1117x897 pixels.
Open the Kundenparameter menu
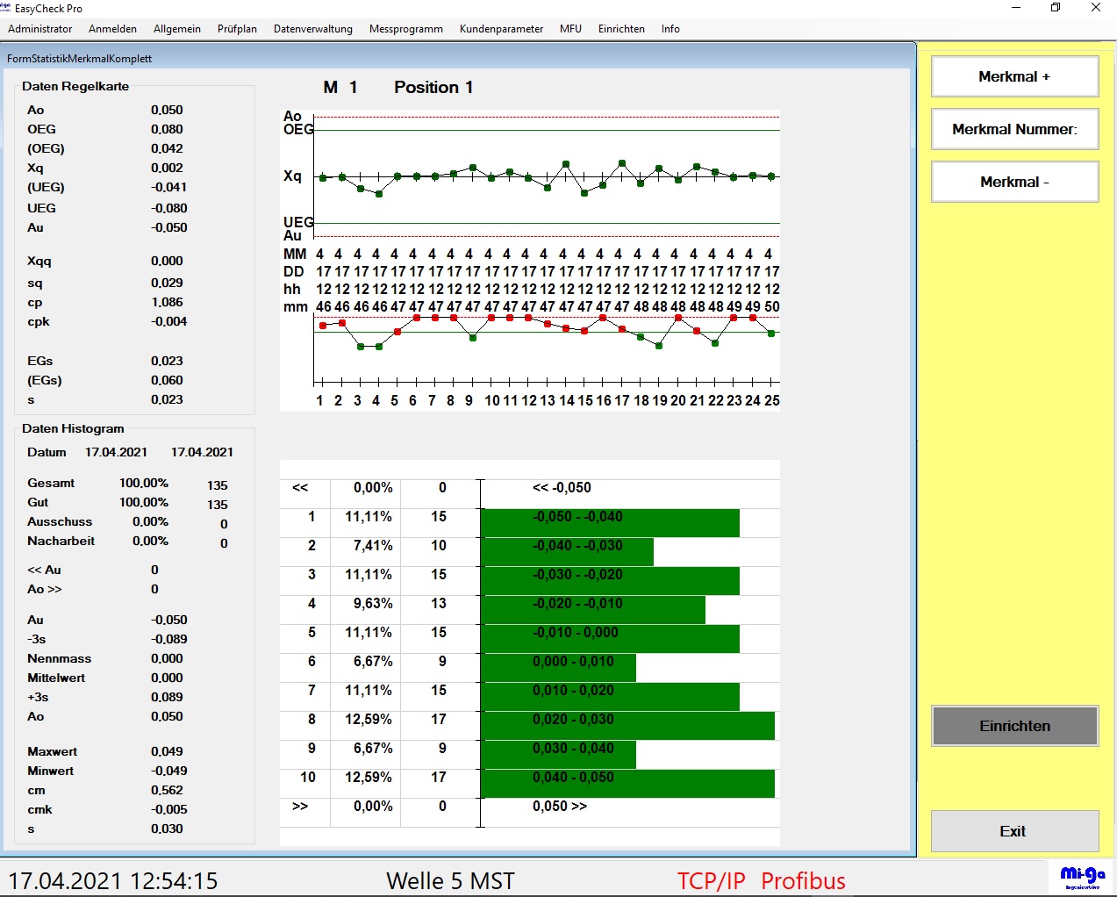tap(501, 29)
